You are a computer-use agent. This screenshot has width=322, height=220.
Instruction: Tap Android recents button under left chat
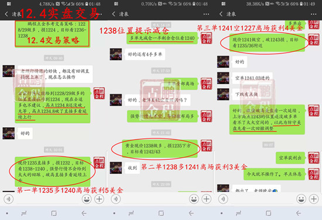coord(24,214)
